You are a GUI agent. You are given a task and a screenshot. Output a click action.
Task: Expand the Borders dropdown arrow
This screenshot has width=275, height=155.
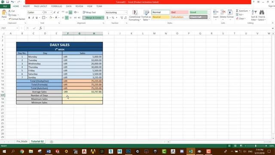click(46, 18)
